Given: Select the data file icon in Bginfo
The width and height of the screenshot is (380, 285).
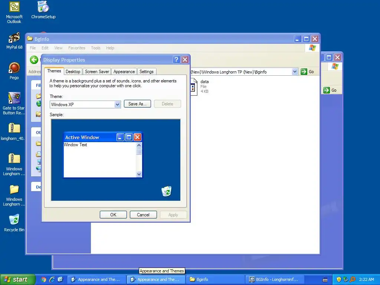Looking at the screenshot, I should [x=194, y=87].
